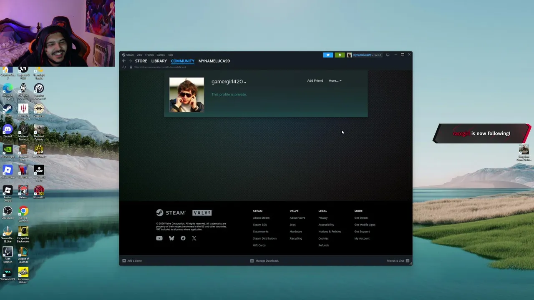Viewport: 534px width, 300px height.
Task: Open OBS Studio desktop shortcut
Action: tap(8, 213)
